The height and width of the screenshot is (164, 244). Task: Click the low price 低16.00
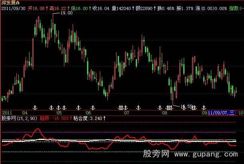pos(79,8)
